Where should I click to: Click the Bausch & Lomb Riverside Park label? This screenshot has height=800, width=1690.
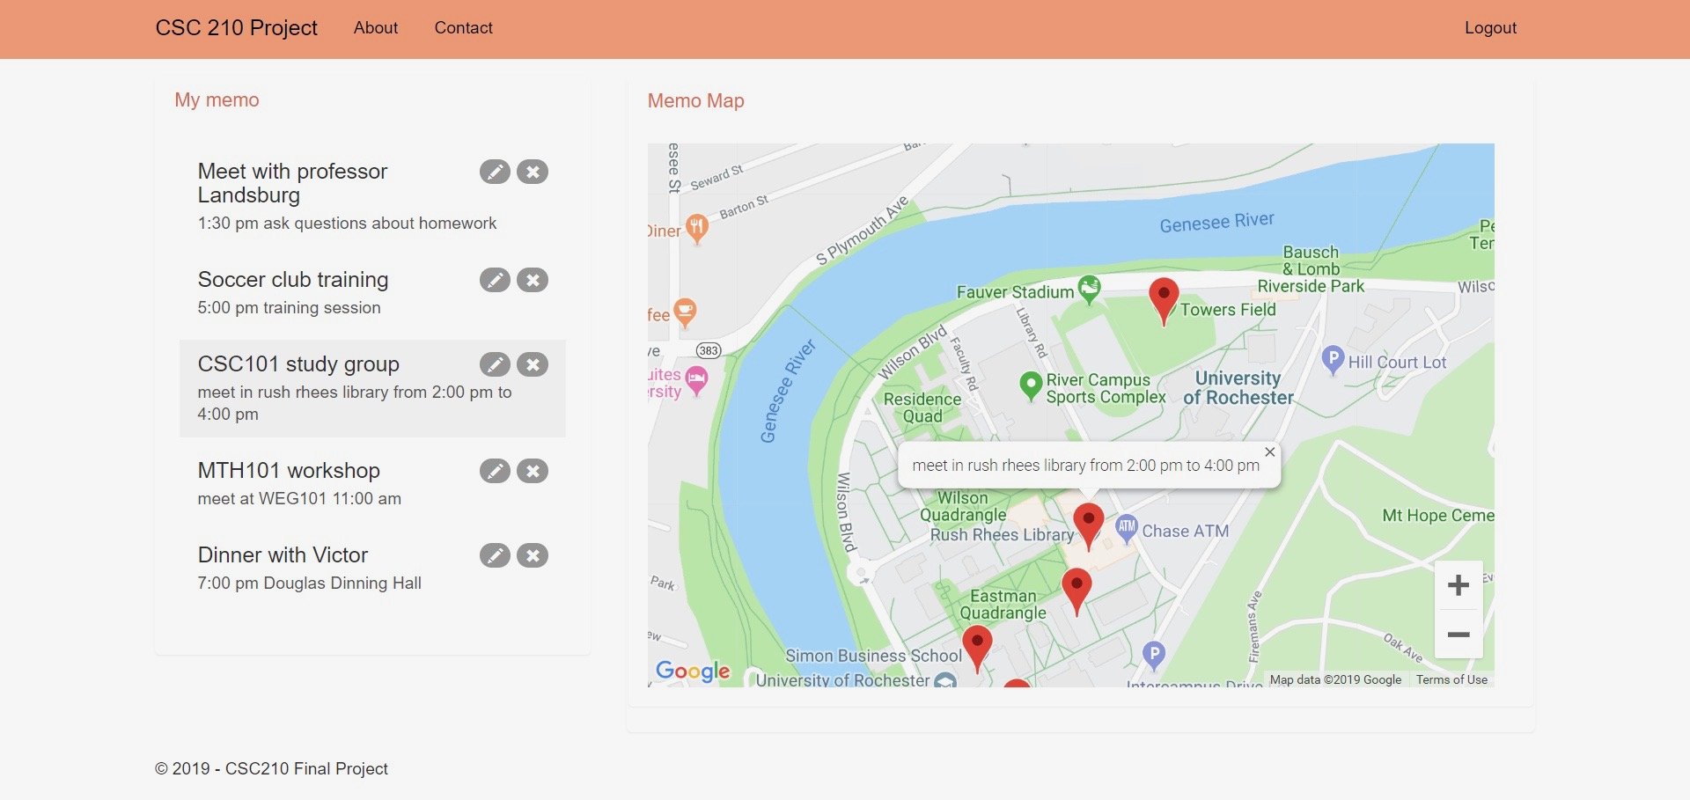[1311, 269]
